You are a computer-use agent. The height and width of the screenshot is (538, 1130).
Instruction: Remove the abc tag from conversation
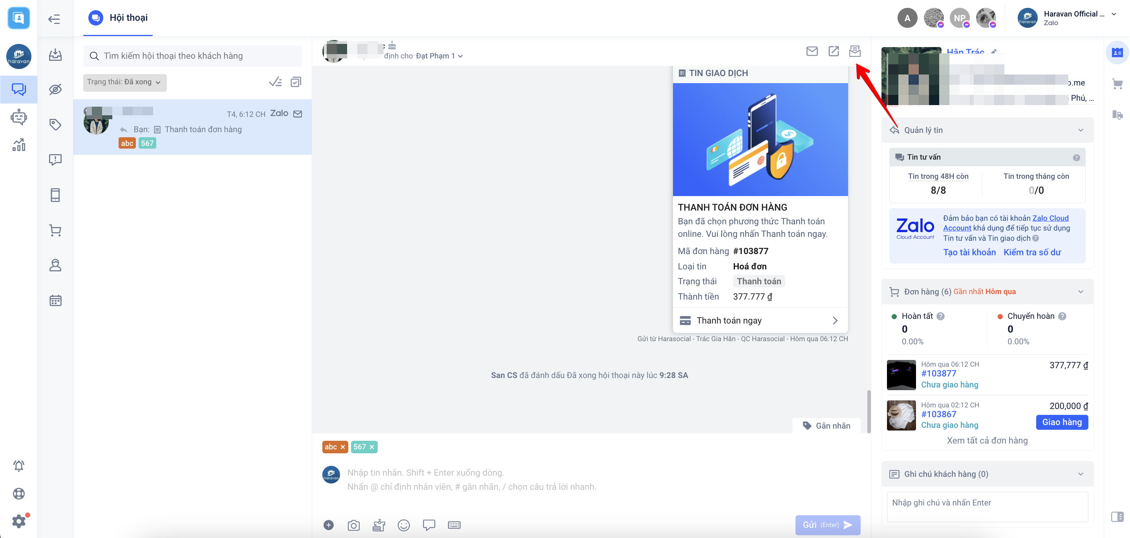point(343,447)
